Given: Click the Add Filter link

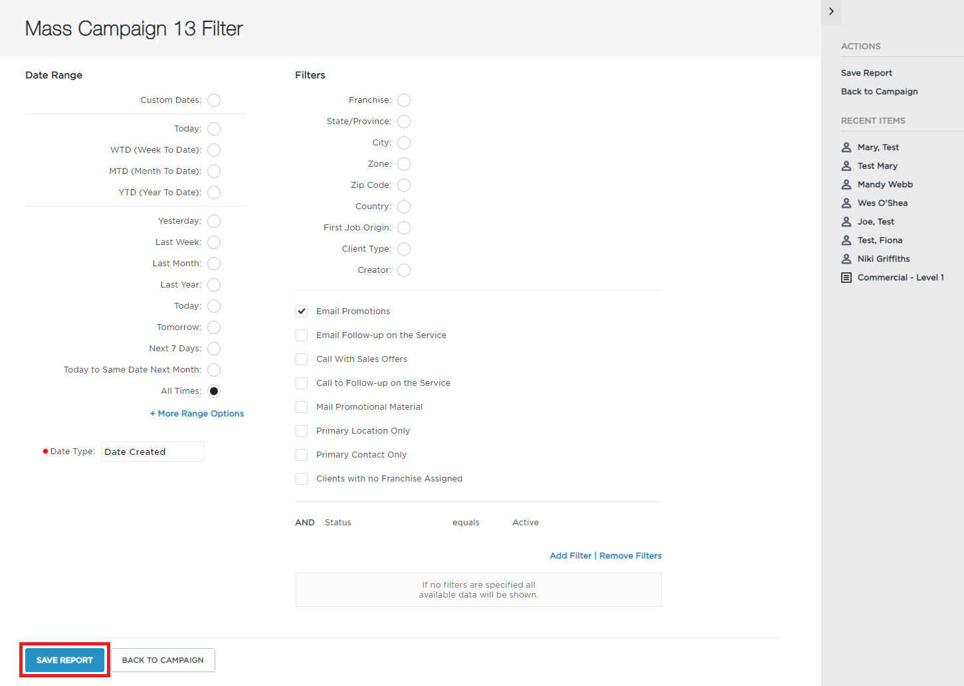Looking at the screenshot, I should pos(571,556).
